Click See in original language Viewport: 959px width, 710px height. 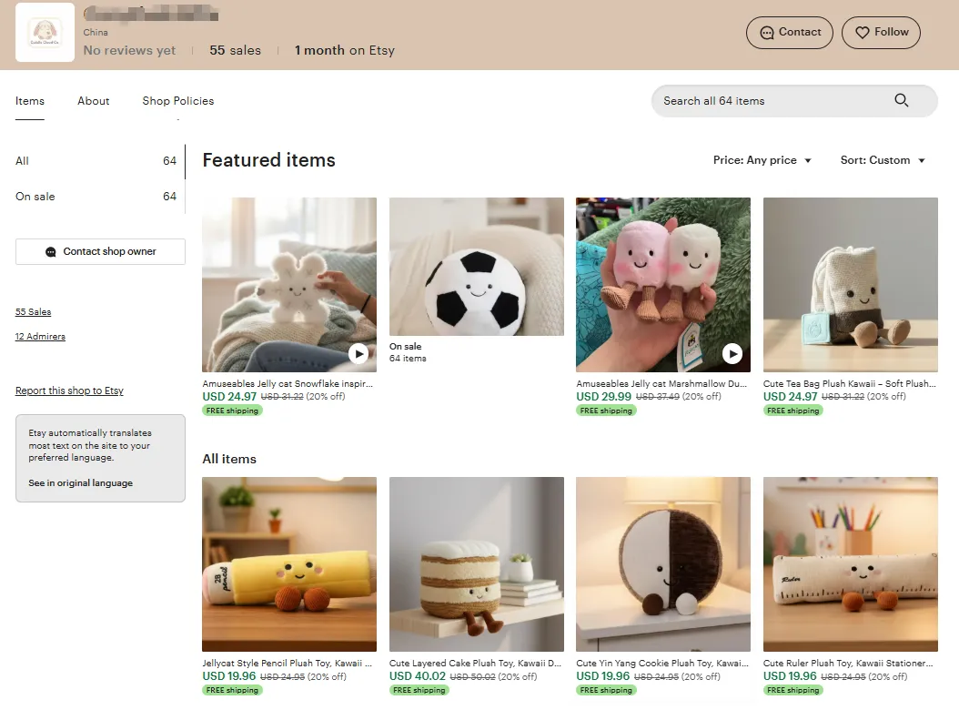tap(80, 483)
